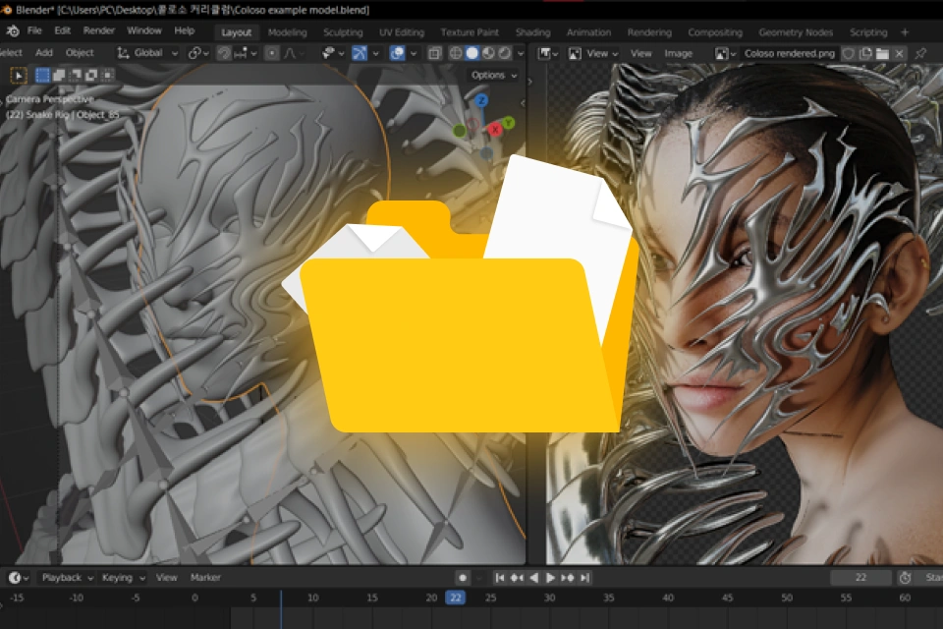The height and width of the screenshot is (629, 943).
Task: Toggle snapping magnet icon
Action: (x=224, y=53)
